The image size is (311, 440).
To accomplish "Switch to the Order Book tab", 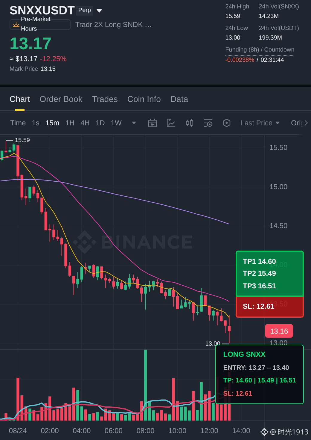I will pos(61,99).
